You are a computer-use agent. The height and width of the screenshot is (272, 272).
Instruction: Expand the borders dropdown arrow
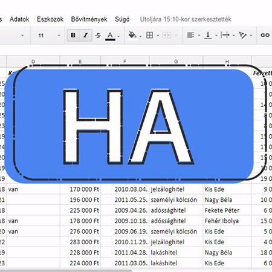158,36
